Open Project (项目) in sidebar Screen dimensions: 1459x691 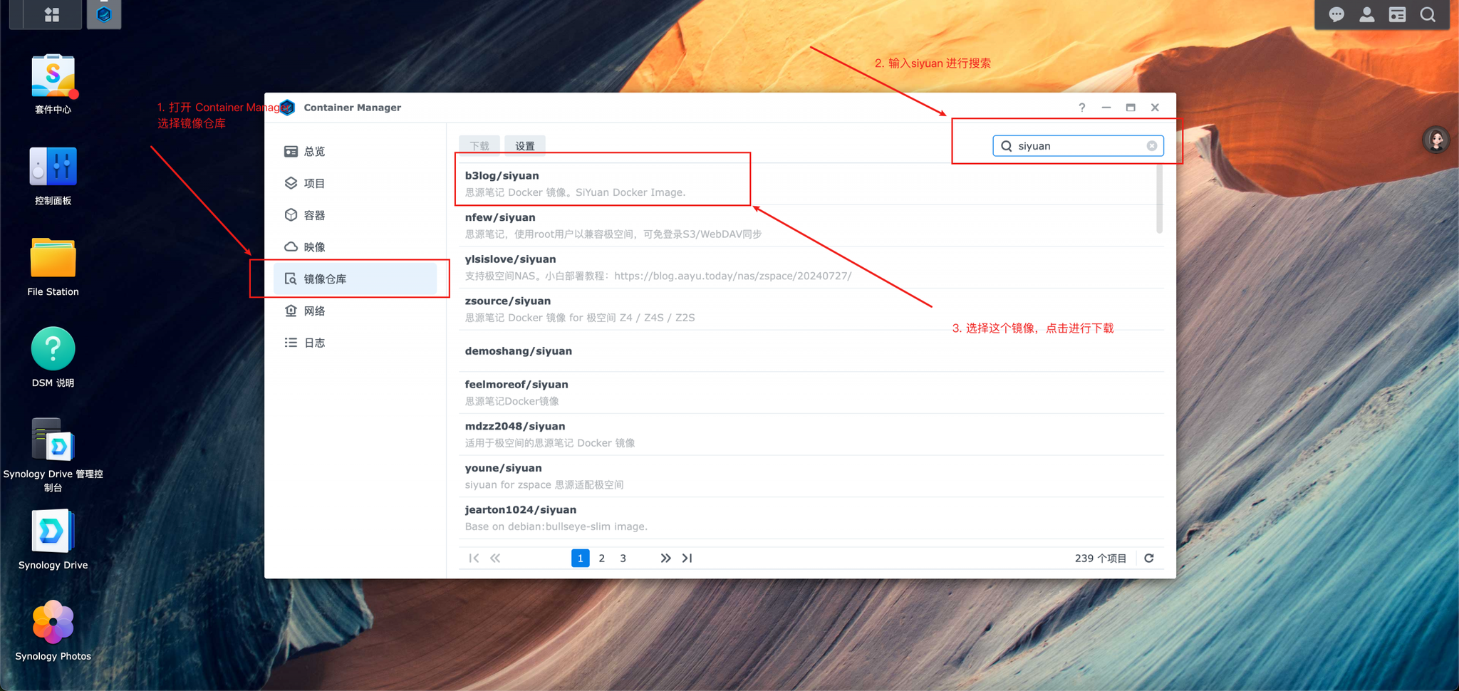pos(355,183)
